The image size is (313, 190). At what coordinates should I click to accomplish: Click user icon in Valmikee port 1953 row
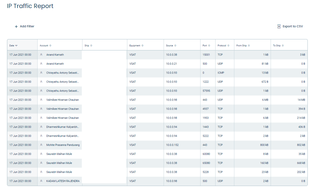(x=41, y=118)
